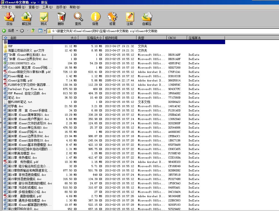This screenshot has height=211, width=279.
Task: Go up one folder level icon
Action: 33,31
